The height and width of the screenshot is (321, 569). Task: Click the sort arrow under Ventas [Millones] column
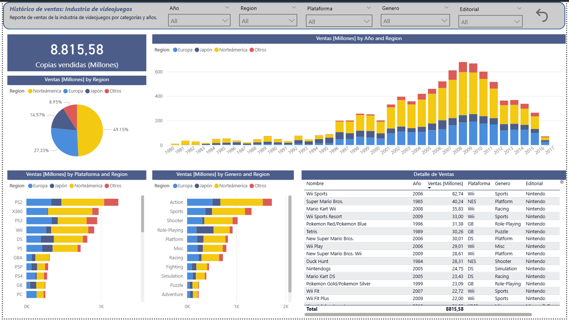click(x=429, y=188)
